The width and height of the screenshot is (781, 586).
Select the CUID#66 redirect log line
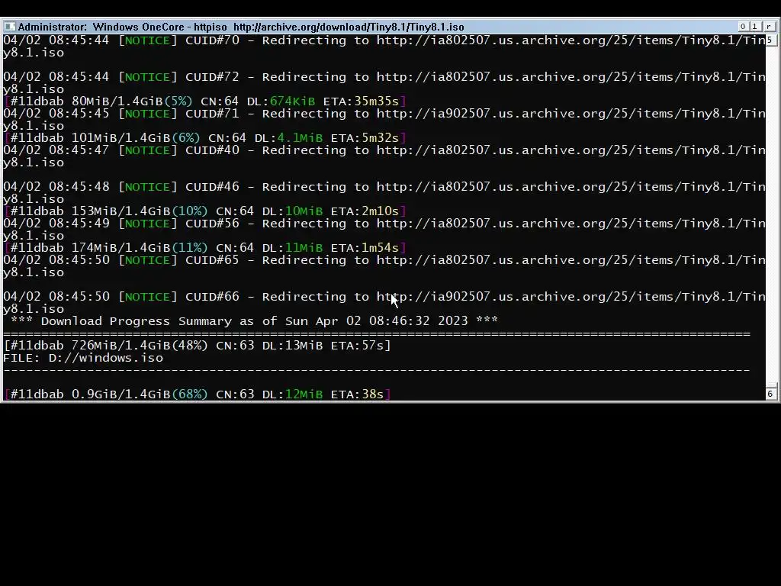coord(384,302)
